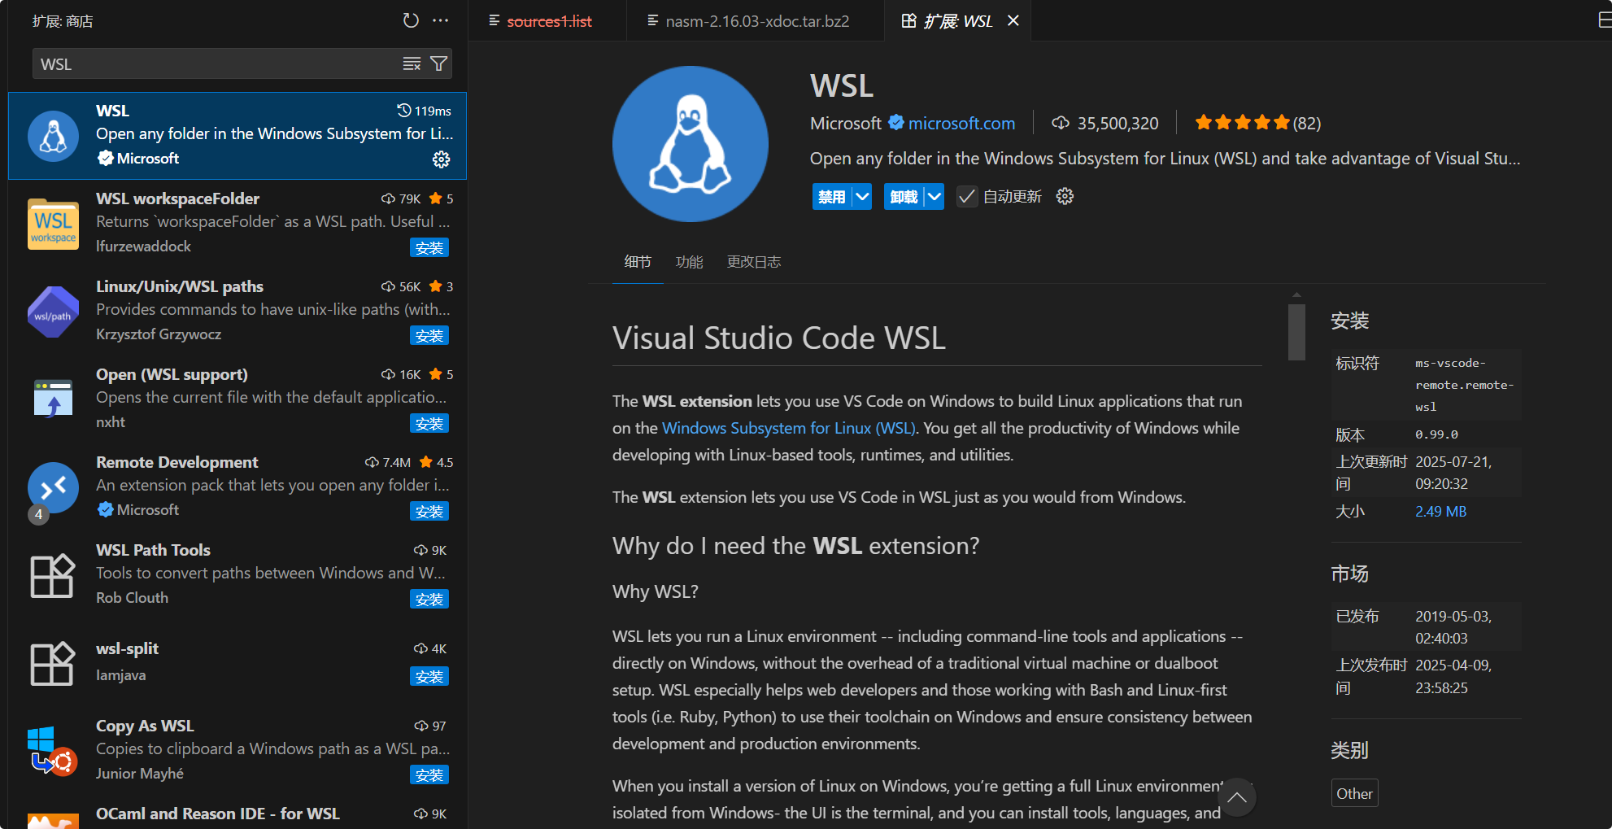Click the WSL penguin extension logo
The image size is (1612, 829).
click(x=691, y=144)
